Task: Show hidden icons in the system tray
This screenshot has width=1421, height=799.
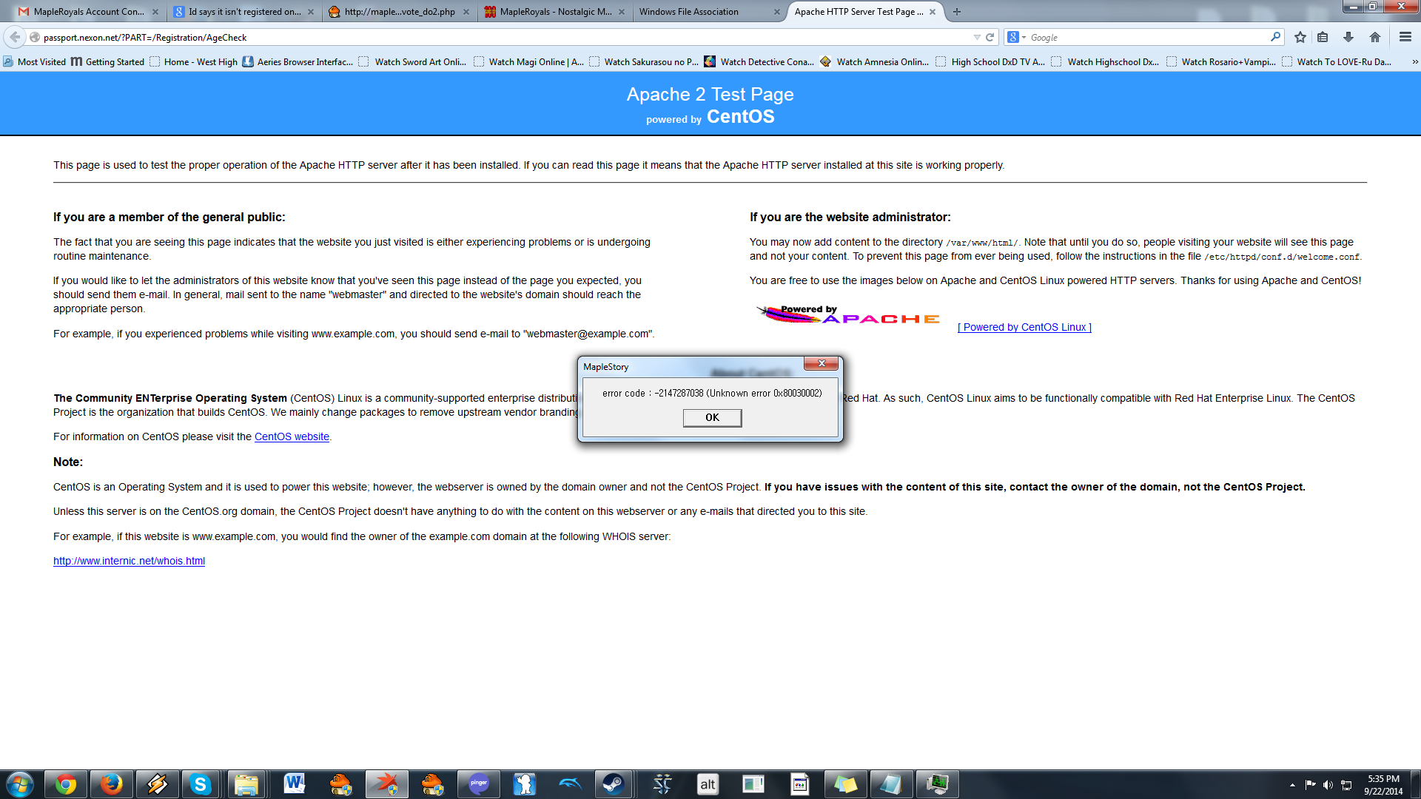Action: [x=1292, y=784]
